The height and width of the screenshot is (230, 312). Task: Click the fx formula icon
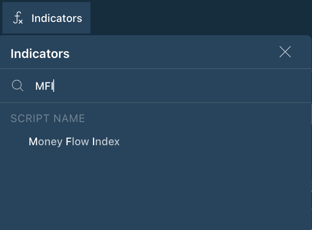tap(18, 18)
